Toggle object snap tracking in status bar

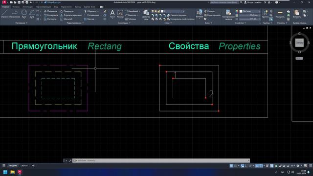[257, 166]
